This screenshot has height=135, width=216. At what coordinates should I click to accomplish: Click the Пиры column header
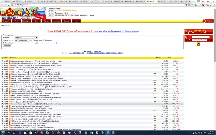pyautogui.click(x=170, y=58)
